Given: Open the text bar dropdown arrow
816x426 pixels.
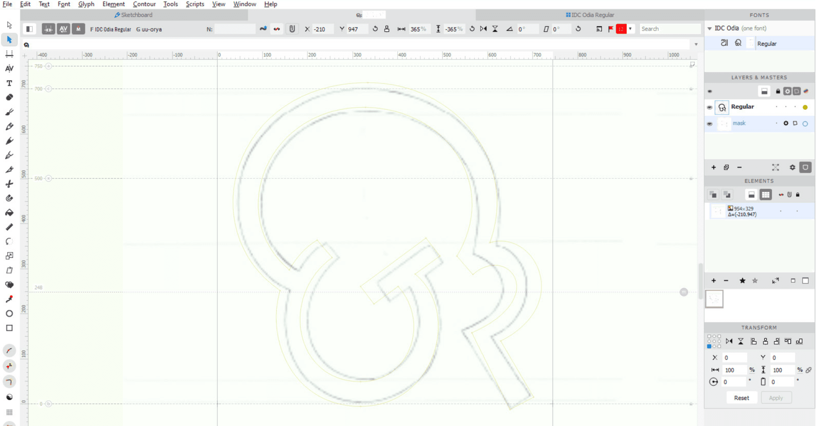Looking at the screenshot, I should tap(696, 45).
